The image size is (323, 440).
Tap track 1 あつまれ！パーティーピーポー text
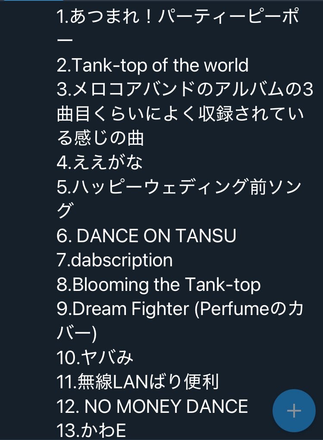tap(178, 28)
